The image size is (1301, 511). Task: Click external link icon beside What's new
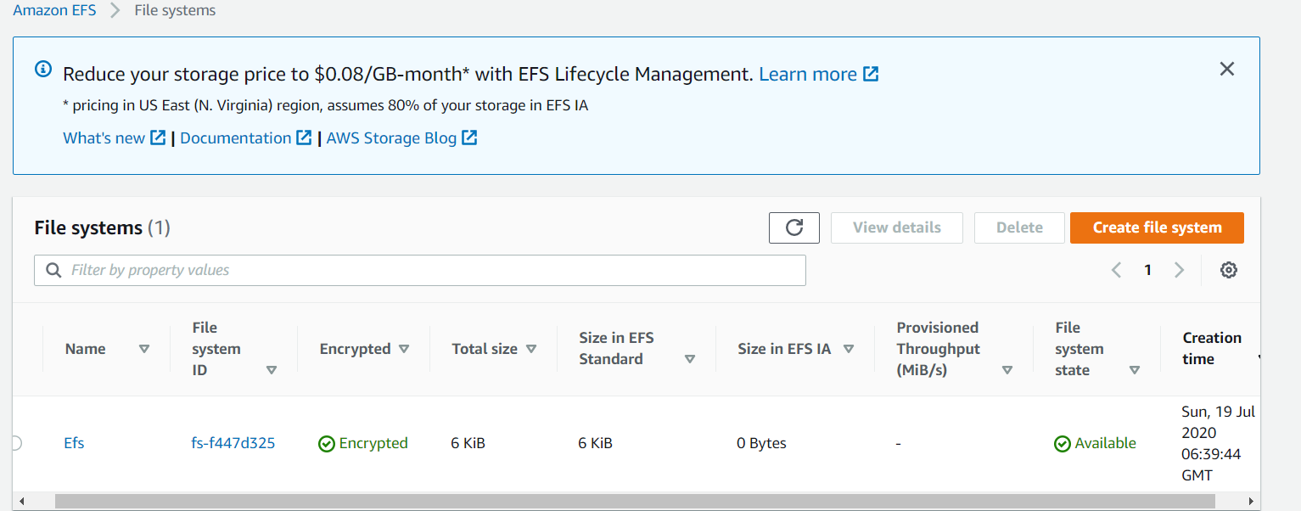pos(158,138)
